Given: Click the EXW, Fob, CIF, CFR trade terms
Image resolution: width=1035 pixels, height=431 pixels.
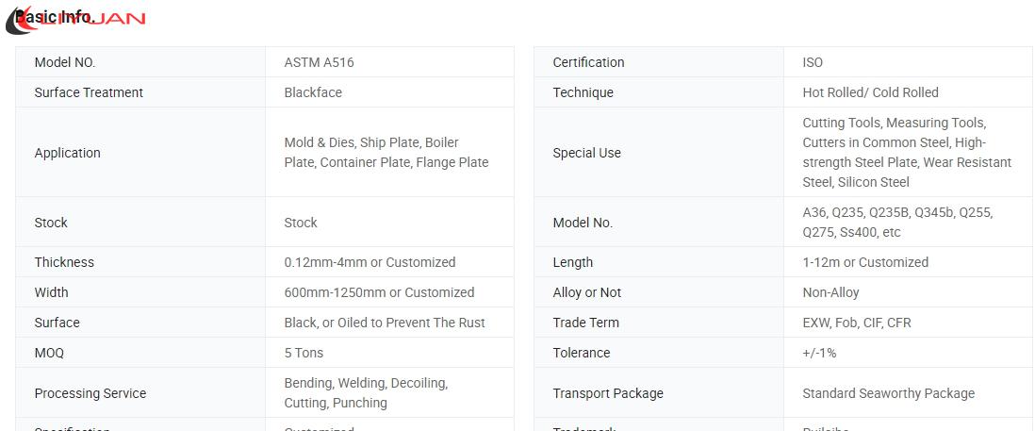Looking at the screenshot, I should [x=857, y=323].
